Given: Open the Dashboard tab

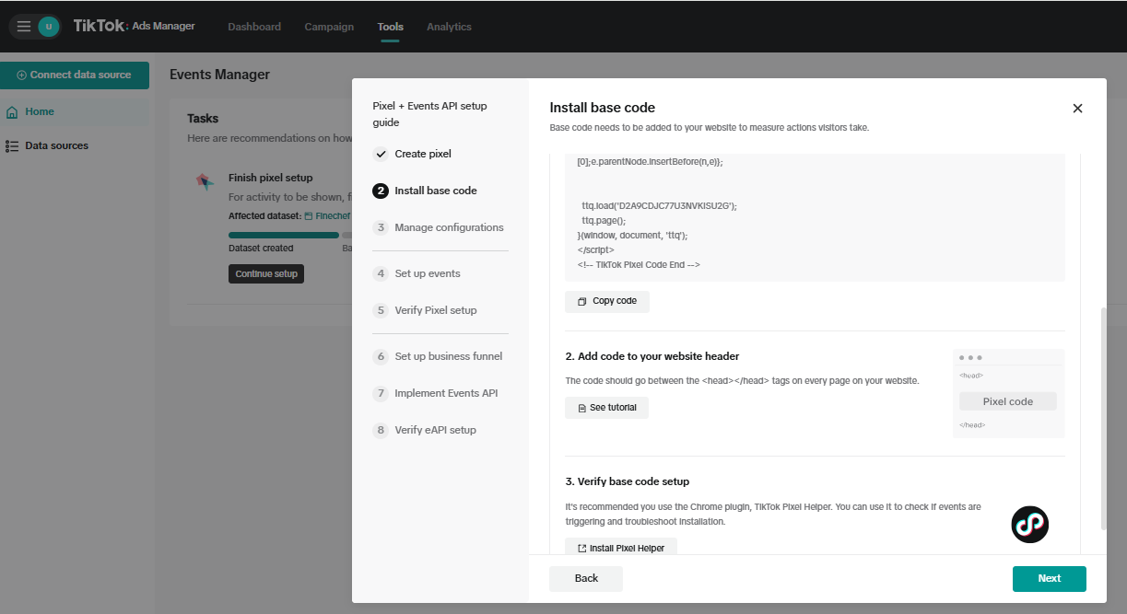Looking at the screenshot, I should (254, 27).
